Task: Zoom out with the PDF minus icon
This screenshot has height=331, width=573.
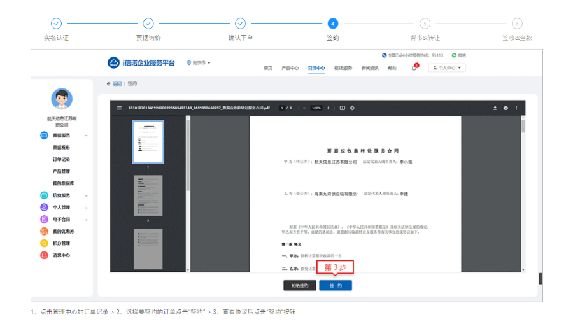Action: point(304,108)
